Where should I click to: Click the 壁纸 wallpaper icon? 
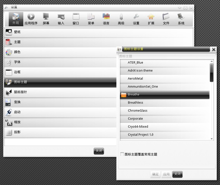pyautogui.click(x=9, y=32)
